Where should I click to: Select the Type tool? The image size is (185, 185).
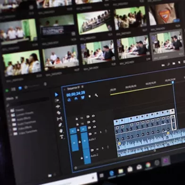62,137
